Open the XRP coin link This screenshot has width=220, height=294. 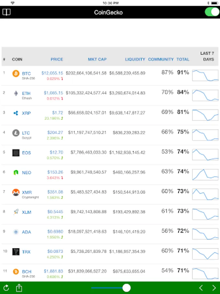26,113
